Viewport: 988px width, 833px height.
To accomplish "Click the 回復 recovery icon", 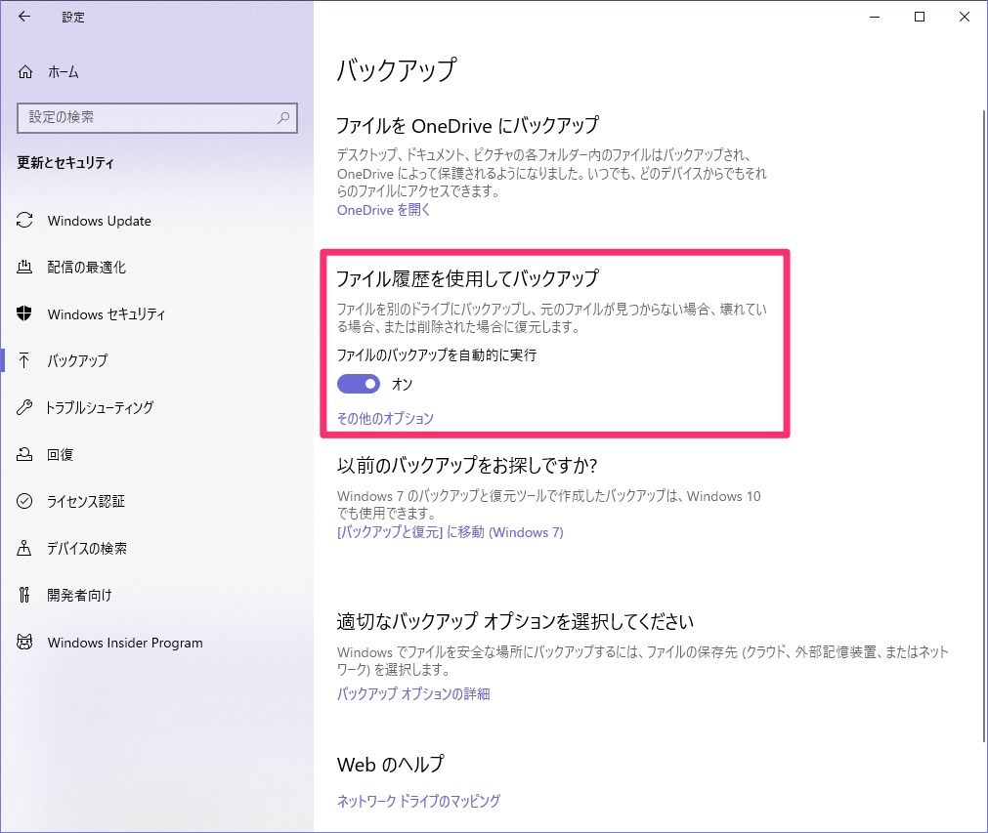I will click(x=24, y=454).
